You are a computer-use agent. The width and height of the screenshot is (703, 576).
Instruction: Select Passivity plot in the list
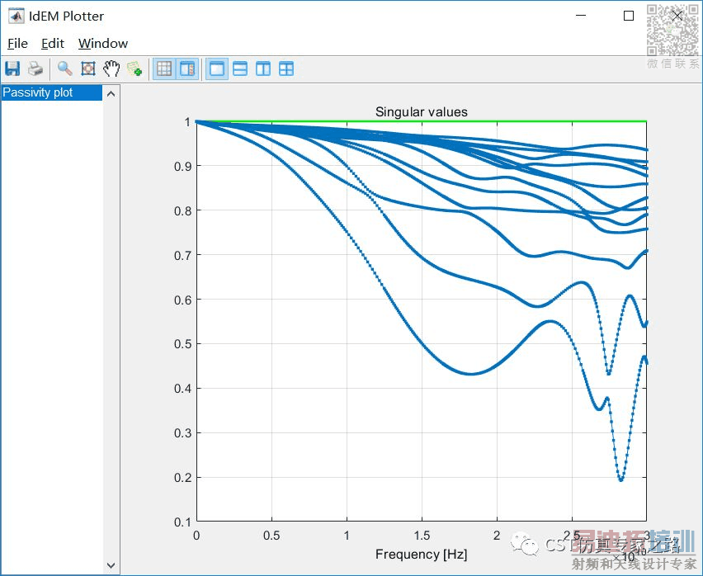pyautogui.click(x=52, y=92)
